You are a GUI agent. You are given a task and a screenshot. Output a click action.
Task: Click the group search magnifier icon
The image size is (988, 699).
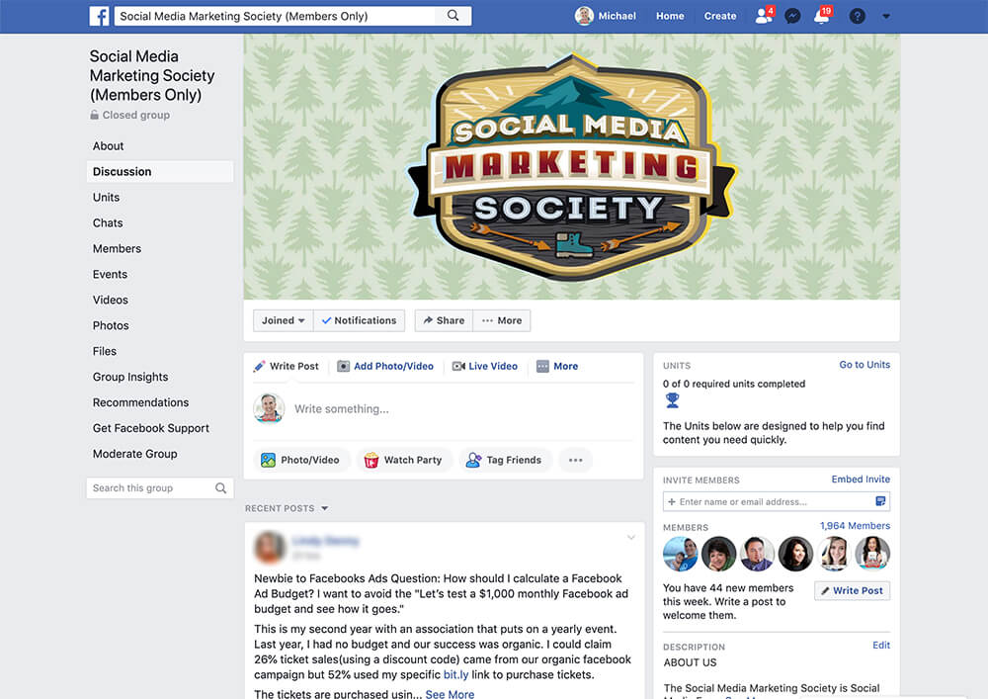tap(220, 487)
